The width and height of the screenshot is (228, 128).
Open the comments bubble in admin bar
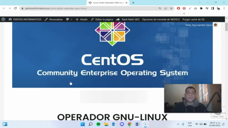69,19
